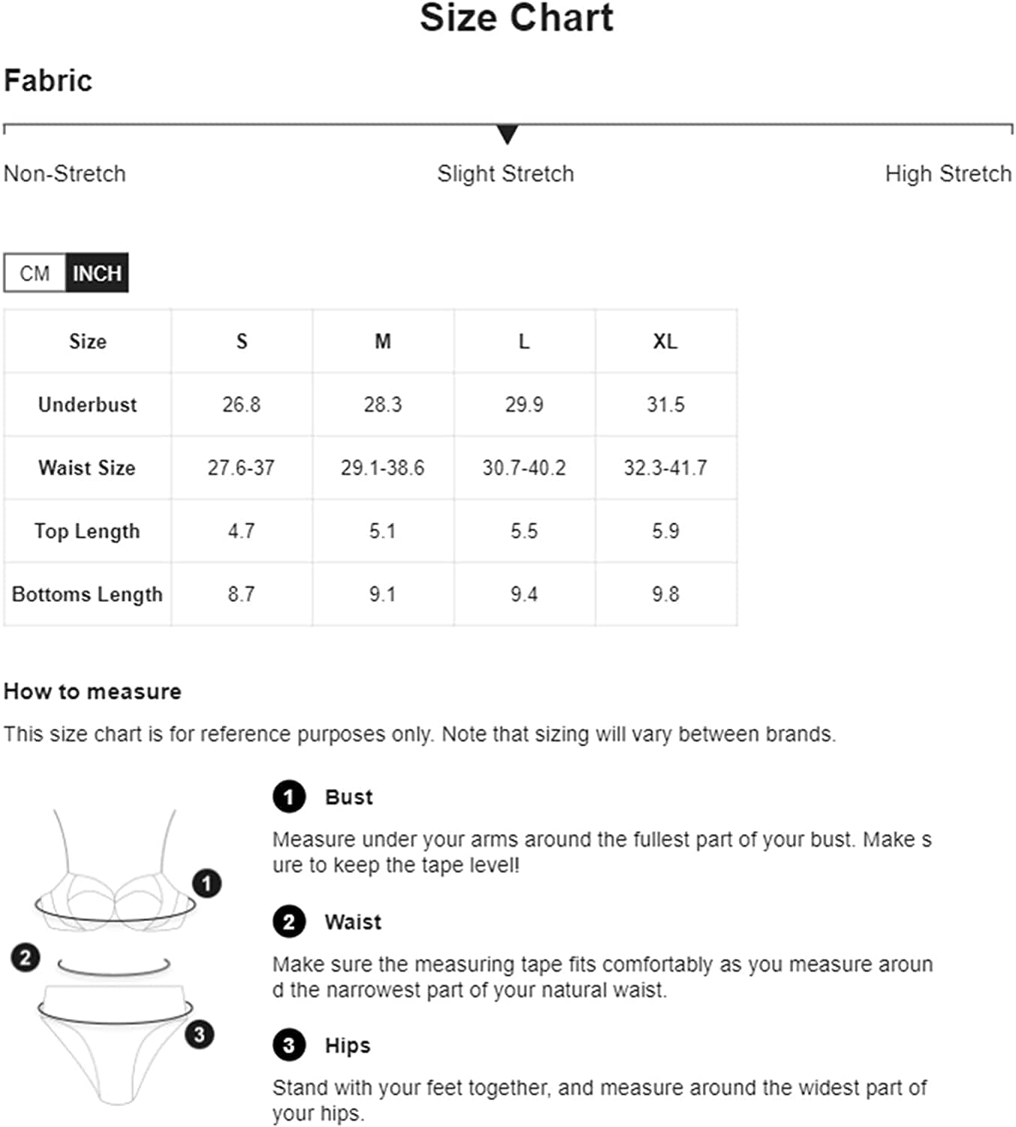Click the numbered 2 Waist bullet icon
Screen dimensions: 1016x1127
coord(289,922)
